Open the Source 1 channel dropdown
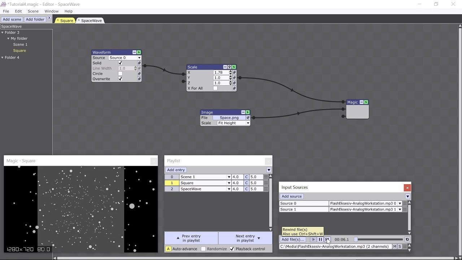 tap(400, 209)
